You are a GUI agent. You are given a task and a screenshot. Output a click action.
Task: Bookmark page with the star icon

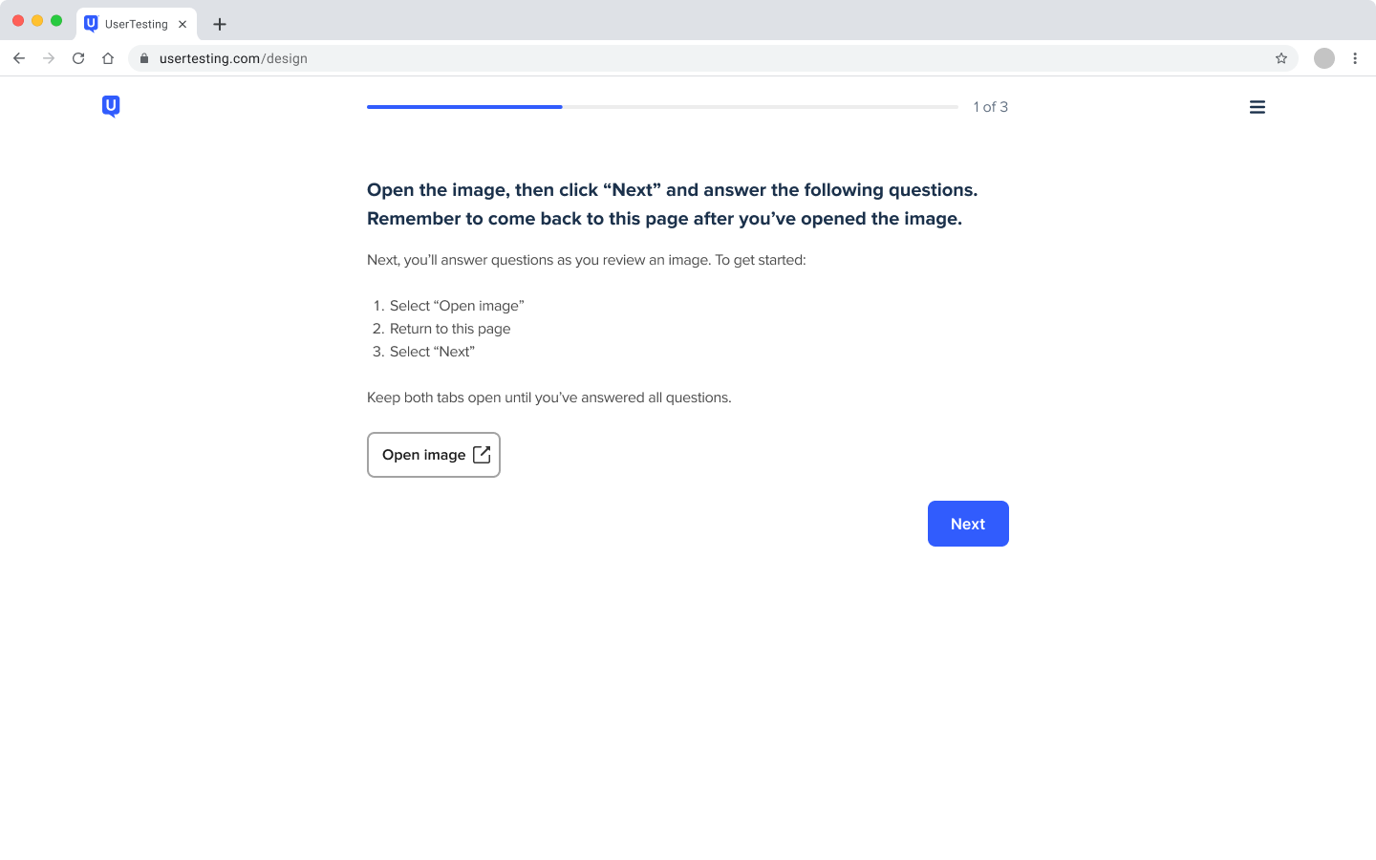point(1281,58)
